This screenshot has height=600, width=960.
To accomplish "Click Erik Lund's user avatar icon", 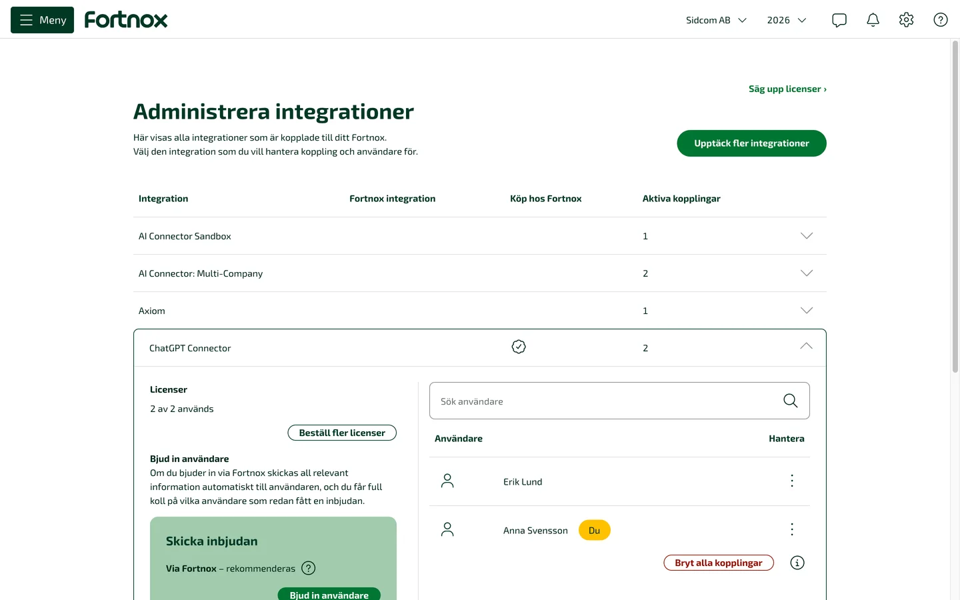I will coord(447,481).
